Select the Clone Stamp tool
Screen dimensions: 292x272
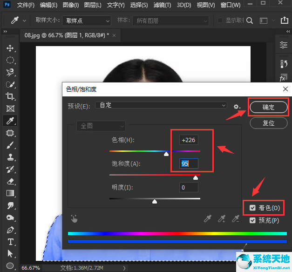(x=10, y=157)
